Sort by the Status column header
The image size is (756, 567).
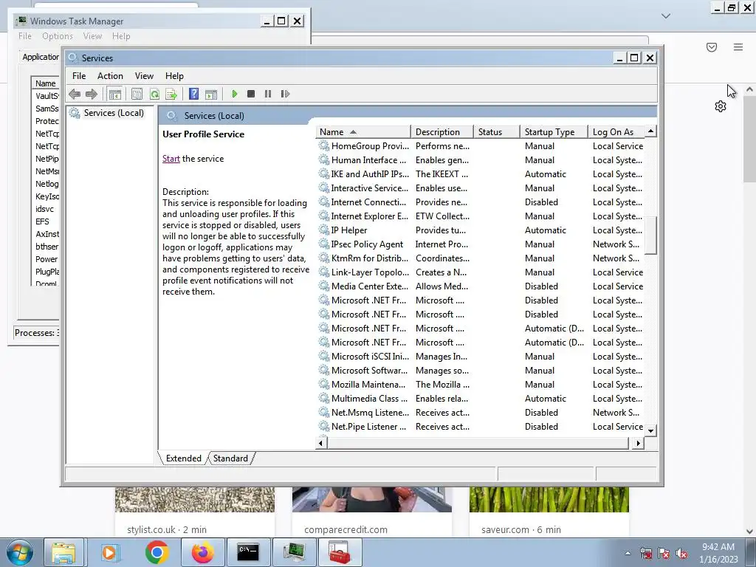[497, 131]
